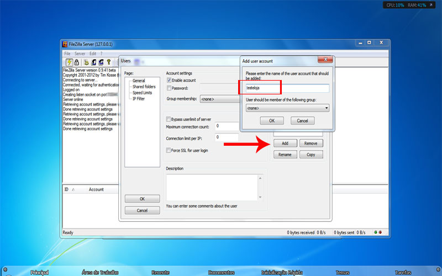
Task: Click the red status light in status bar
Action: coord(380,232)
